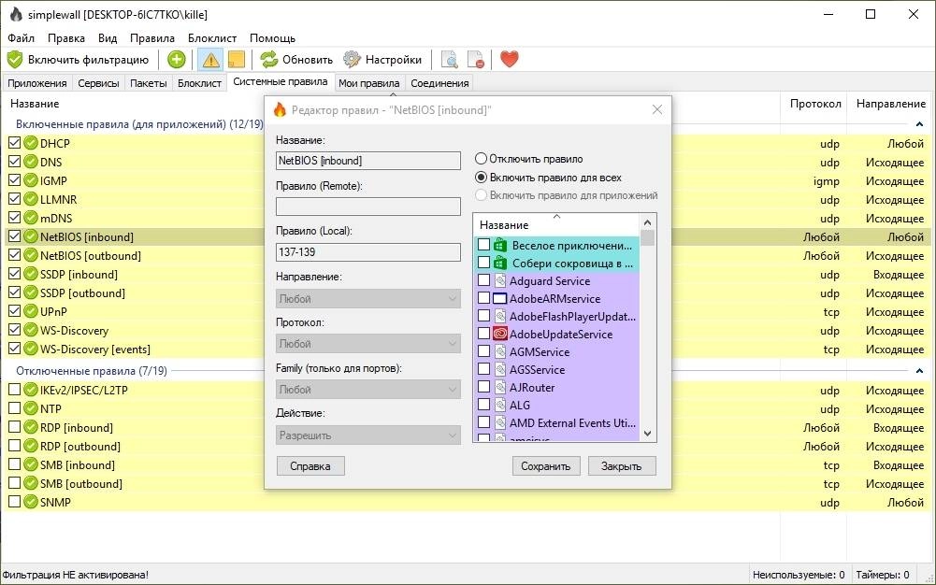Open the Протокол dropdown in rule editor
The height and width of the screenshot is (585, 936).
368,344
